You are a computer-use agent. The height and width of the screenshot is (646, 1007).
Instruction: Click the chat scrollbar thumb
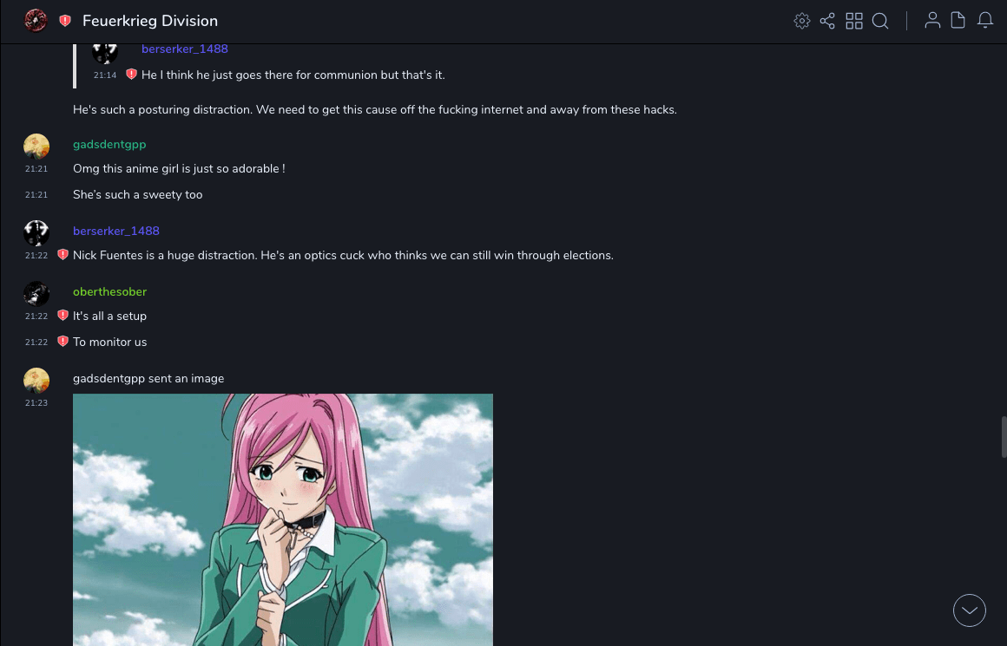pyautogui.click(x=1004, y=436)
